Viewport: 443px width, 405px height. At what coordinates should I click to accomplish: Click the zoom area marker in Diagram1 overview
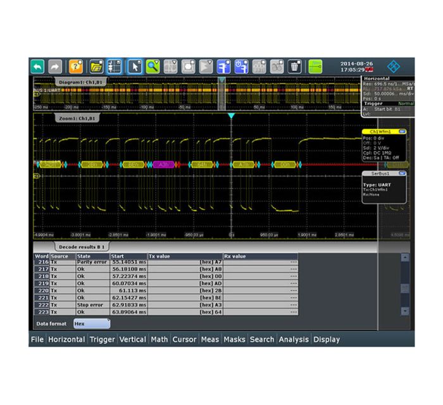(x=221, y=94)
